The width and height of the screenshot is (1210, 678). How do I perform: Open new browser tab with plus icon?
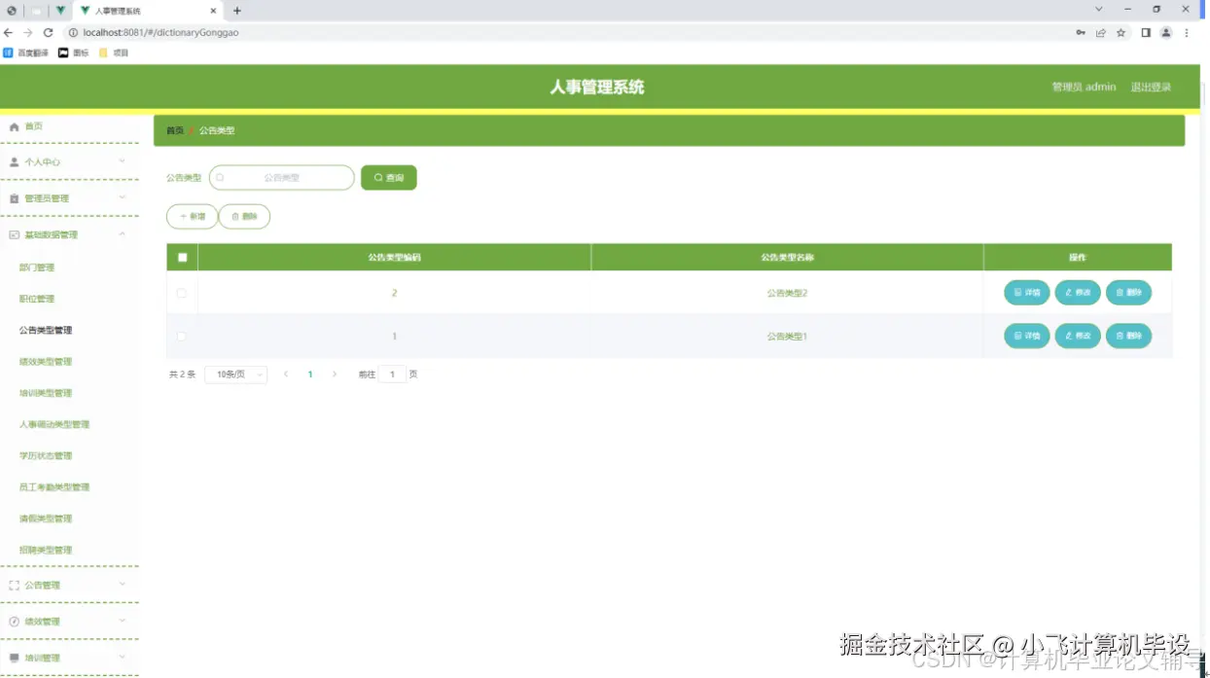[x=236, y=11]
